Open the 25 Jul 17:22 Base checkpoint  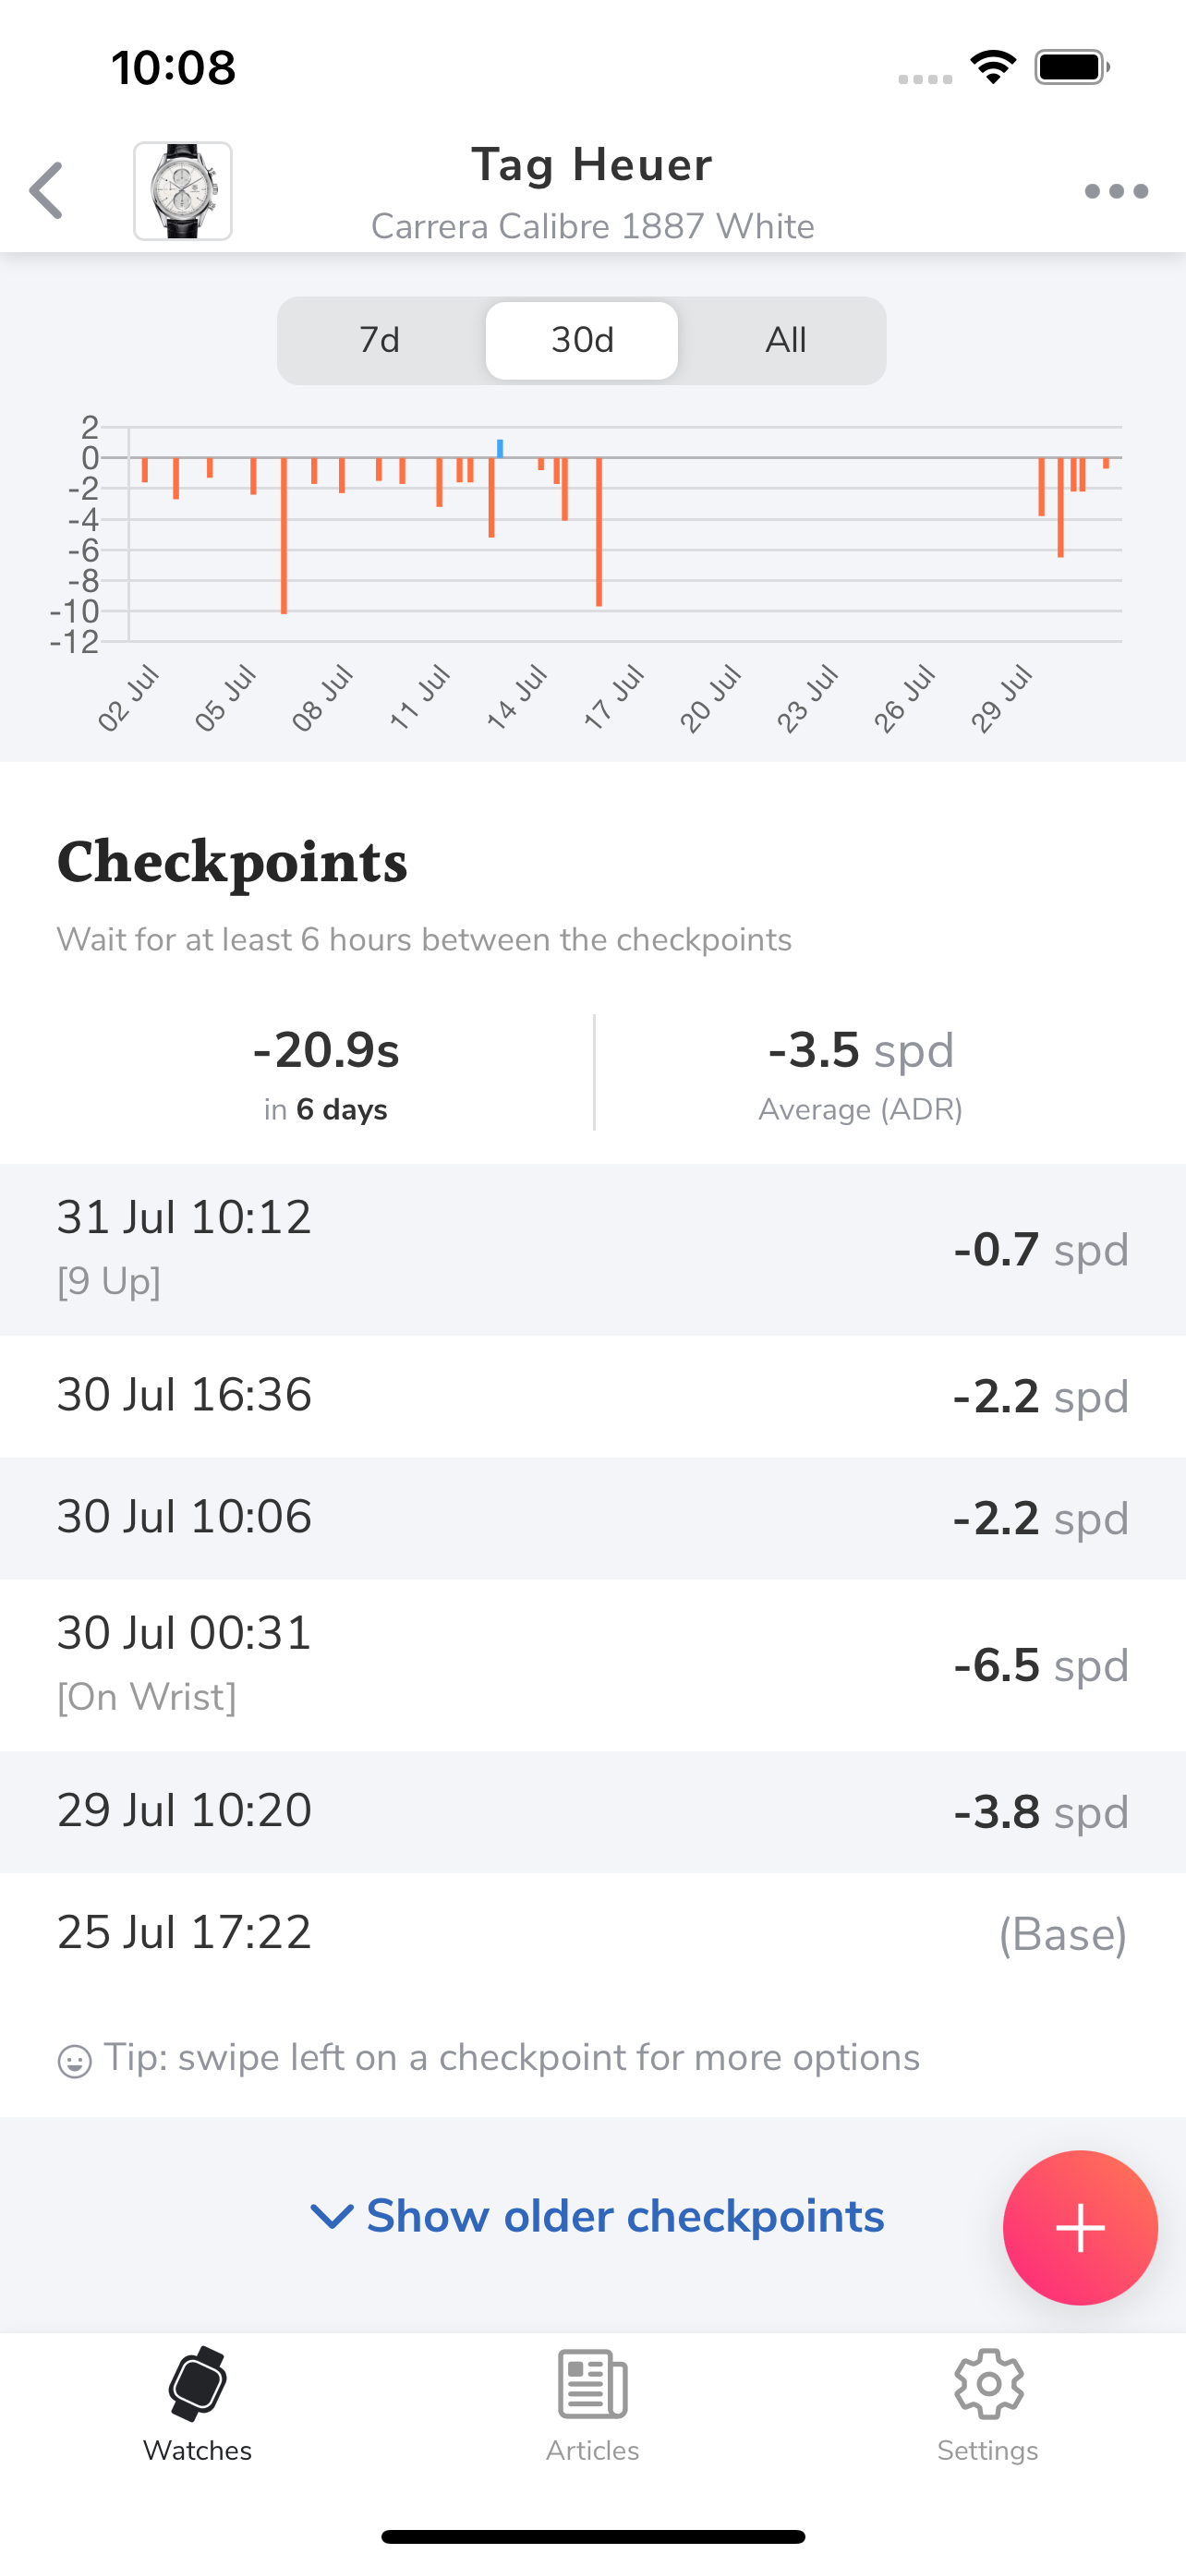tap(592, 1932)
